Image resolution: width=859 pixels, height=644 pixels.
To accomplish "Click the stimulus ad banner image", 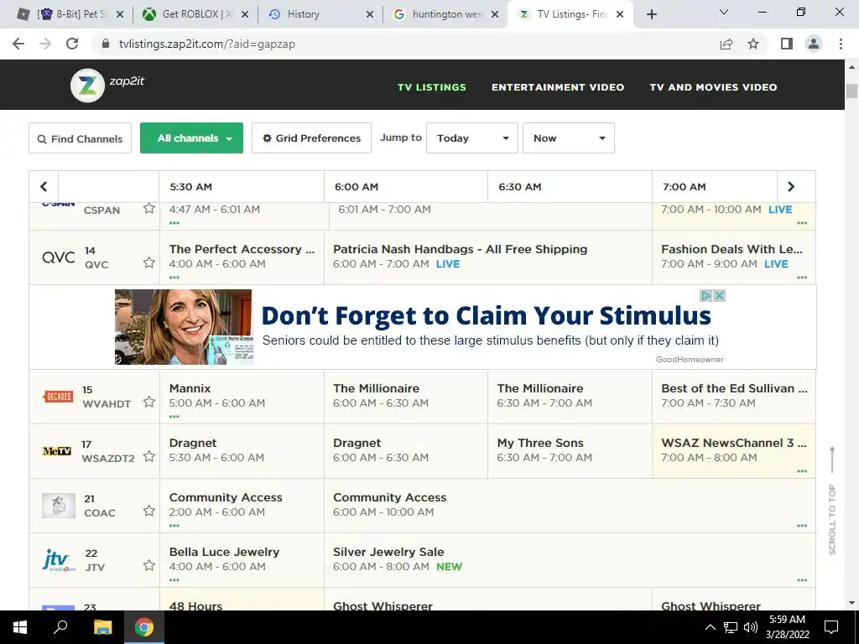I will (184, 327).
